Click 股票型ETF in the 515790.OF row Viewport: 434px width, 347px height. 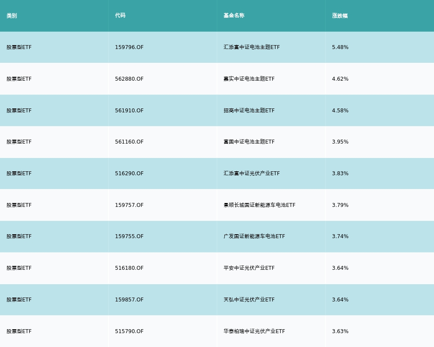tap(19, 331)
